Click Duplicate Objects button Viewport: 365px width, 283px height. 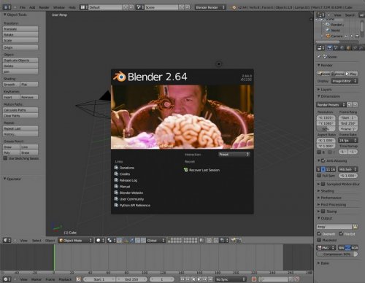[x=20, y=60]
